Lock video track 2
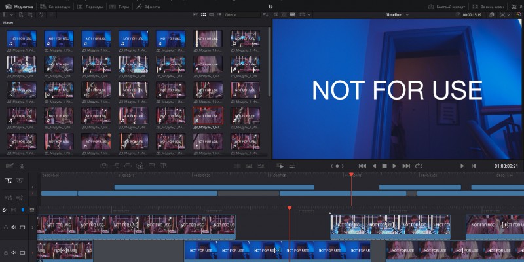This screenshot has height=262, width=524. point(6,227)
